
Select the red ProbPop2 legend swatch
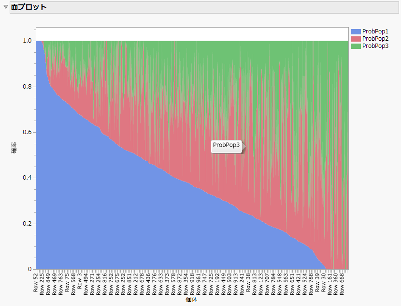356,39
